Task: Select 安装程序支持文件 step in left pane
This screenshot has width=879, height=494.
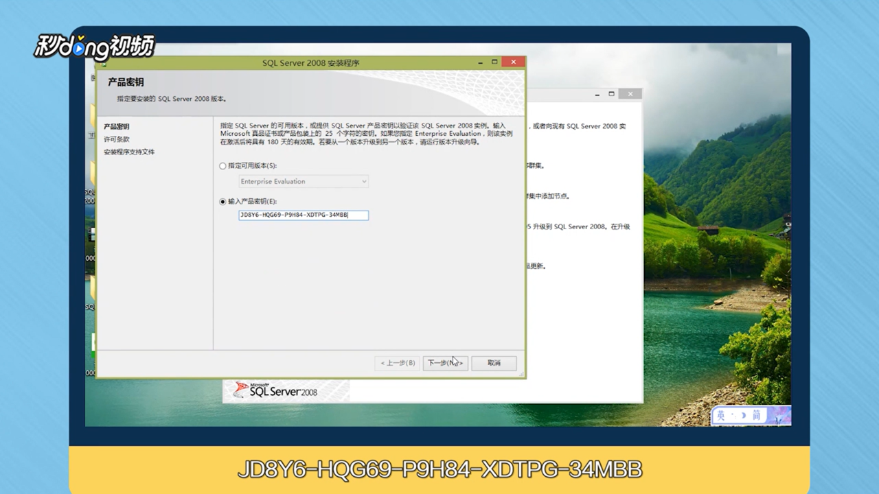Action: coord(129,152)
